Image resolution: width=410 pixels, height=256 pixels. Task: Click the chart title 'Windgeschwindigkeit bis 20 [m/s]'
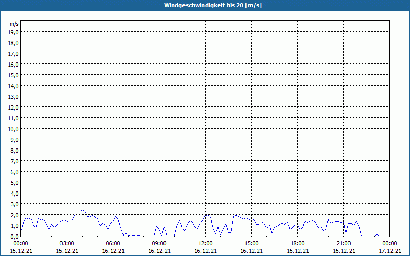click(x=205, y=5)
